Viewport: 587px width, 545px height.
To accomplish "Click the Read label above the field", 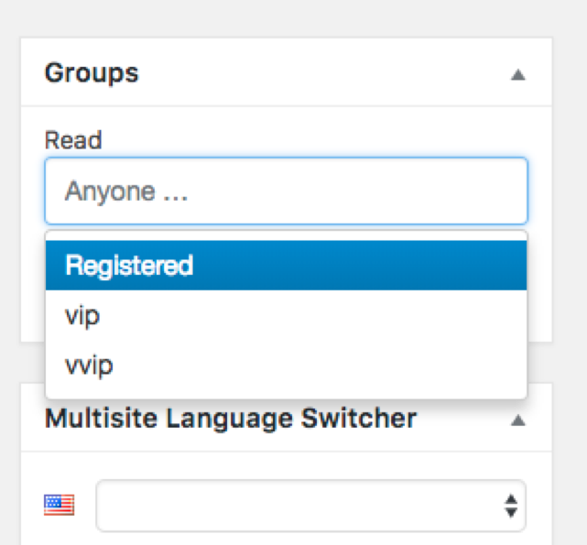I will (73, 140).
